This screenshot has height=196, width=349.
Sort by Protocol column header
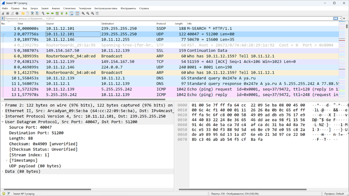pyautogui.click(x=165, y=24)
